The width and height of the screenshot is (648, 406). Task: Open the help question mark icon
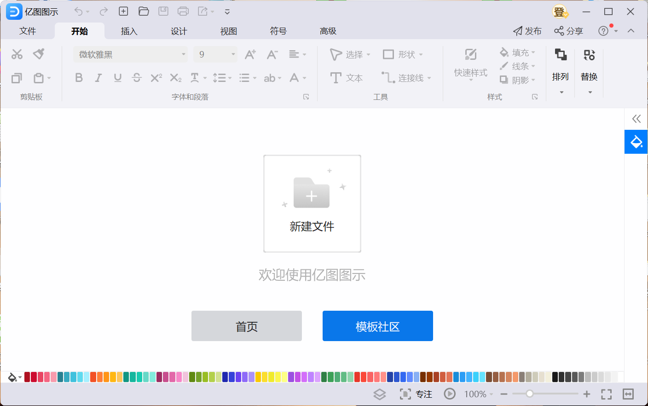[603, 31]
